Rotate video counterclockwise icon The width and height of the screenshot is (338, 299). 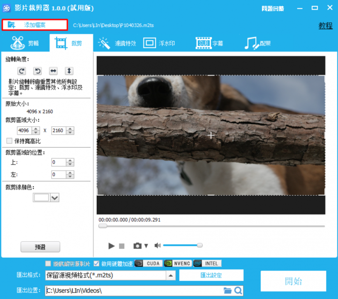point(37,71)
